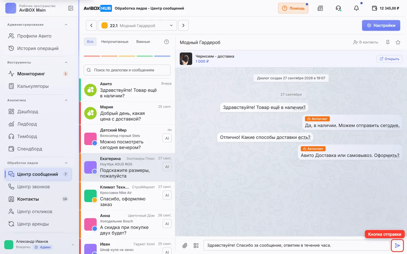Screen dimensions: 407x254
Task: Open support headset icon
Action: 338,8
